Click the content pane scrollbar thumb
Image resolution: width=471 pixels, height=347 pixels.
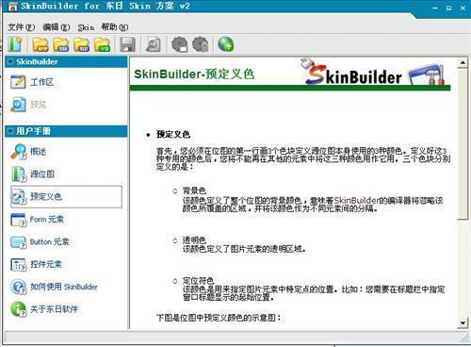[463, 144]
